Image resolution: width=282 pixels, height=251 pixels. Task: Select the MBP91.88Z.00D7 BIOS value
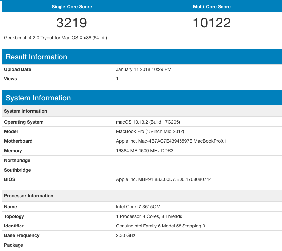(x=164, y=179)
